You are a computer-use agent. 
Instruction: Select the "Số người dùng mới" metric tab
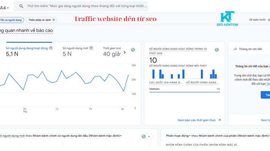click(77, 51)
